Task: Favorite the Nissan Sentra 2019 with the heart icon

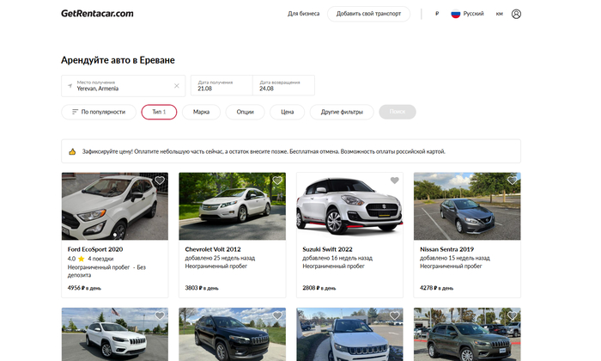Action: pyautogui.click(x=512, y=180)
